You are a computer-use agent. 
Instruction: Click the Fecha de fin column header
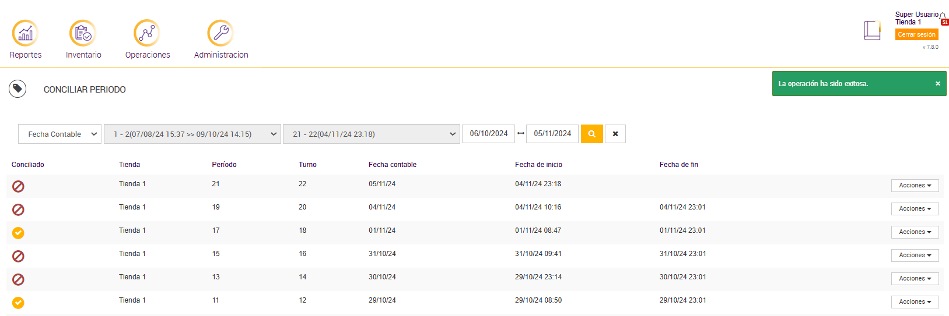(679, 165)
